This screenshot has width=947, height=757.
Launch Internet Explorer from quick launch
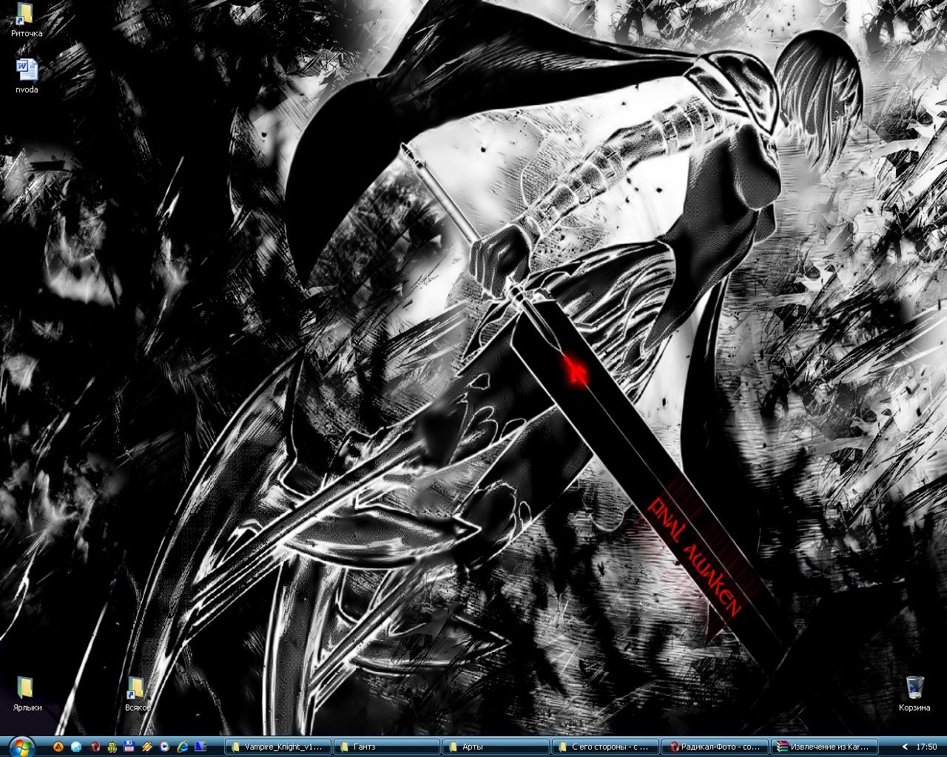pyautogui.click(x=182, y=747)
